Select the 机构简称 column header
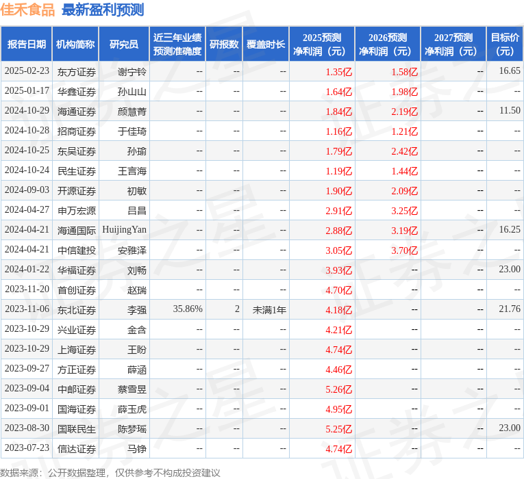Screen dimensions: 524x479 pos(75,44)
